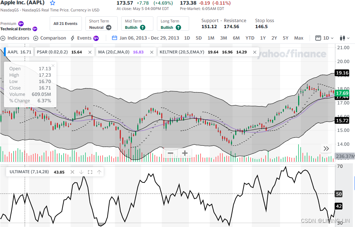Click the MA (20,C,MA,0) indicator label
Image resolution: width=355 pixels, height=227 pixels.
tap(114, 52)
